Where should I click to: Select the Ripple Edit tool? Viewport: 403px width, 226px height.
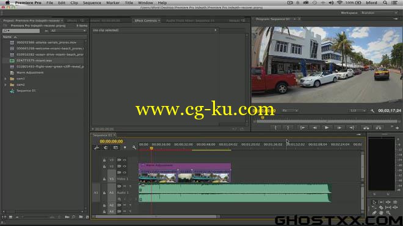(388, 202)
